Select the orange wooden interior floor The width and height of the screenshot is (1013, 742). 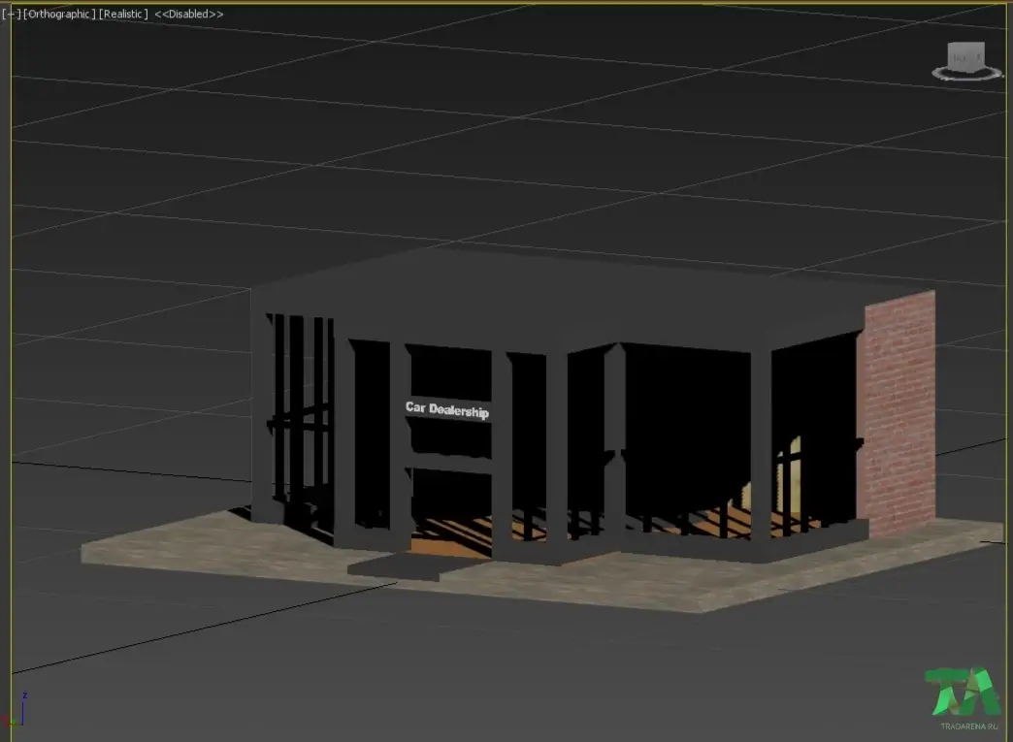pyautogui.click(x=452, y=537)
